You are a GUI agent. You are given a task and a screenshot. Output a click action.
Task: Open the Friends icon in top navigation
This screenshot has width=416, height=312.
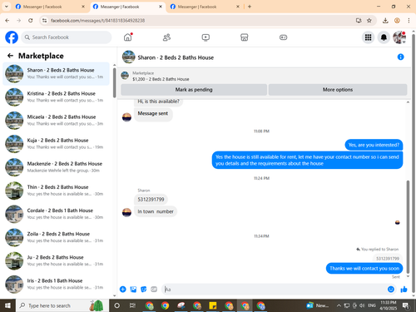click(166, 37)
